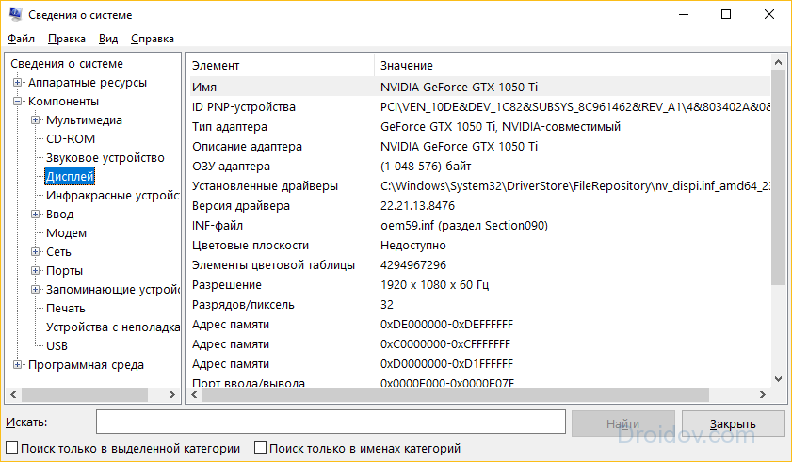Screen dimensions: 792x462
Task: Select the USB tree item
Action: (57, 346)
